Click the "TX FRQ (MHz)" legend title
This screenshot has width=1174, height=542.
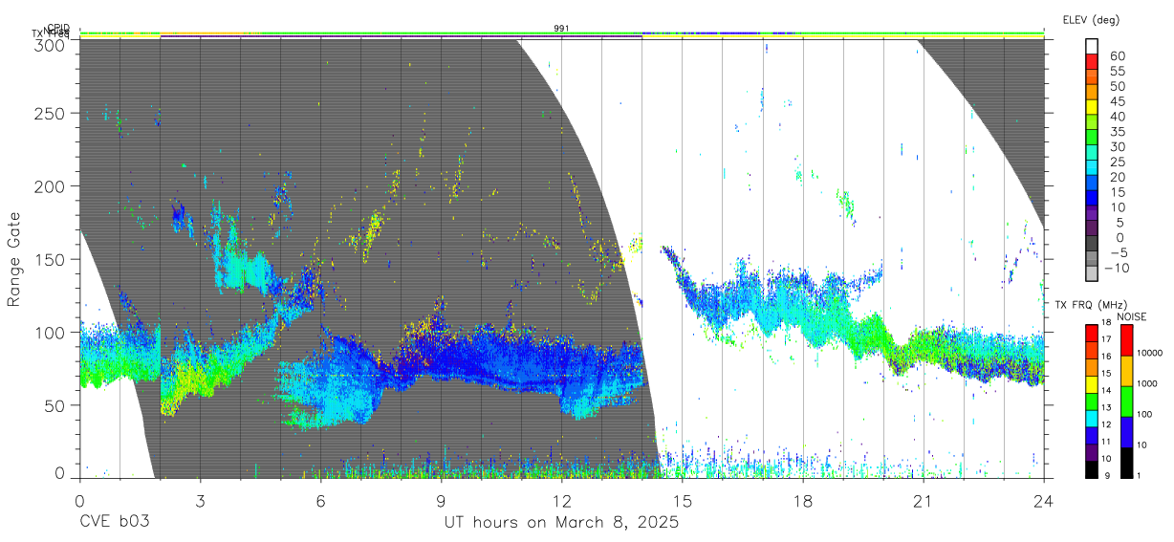[1089, 305]
